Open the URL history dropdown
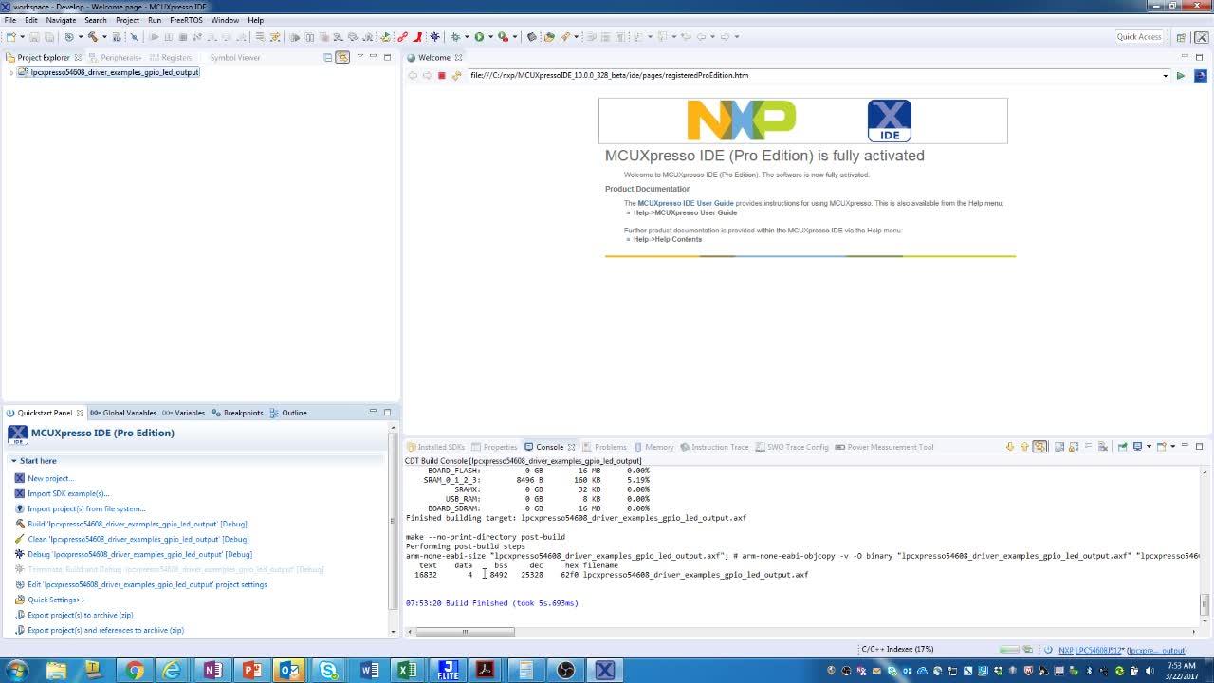1214x683 pixels. tap(1165, 75)
